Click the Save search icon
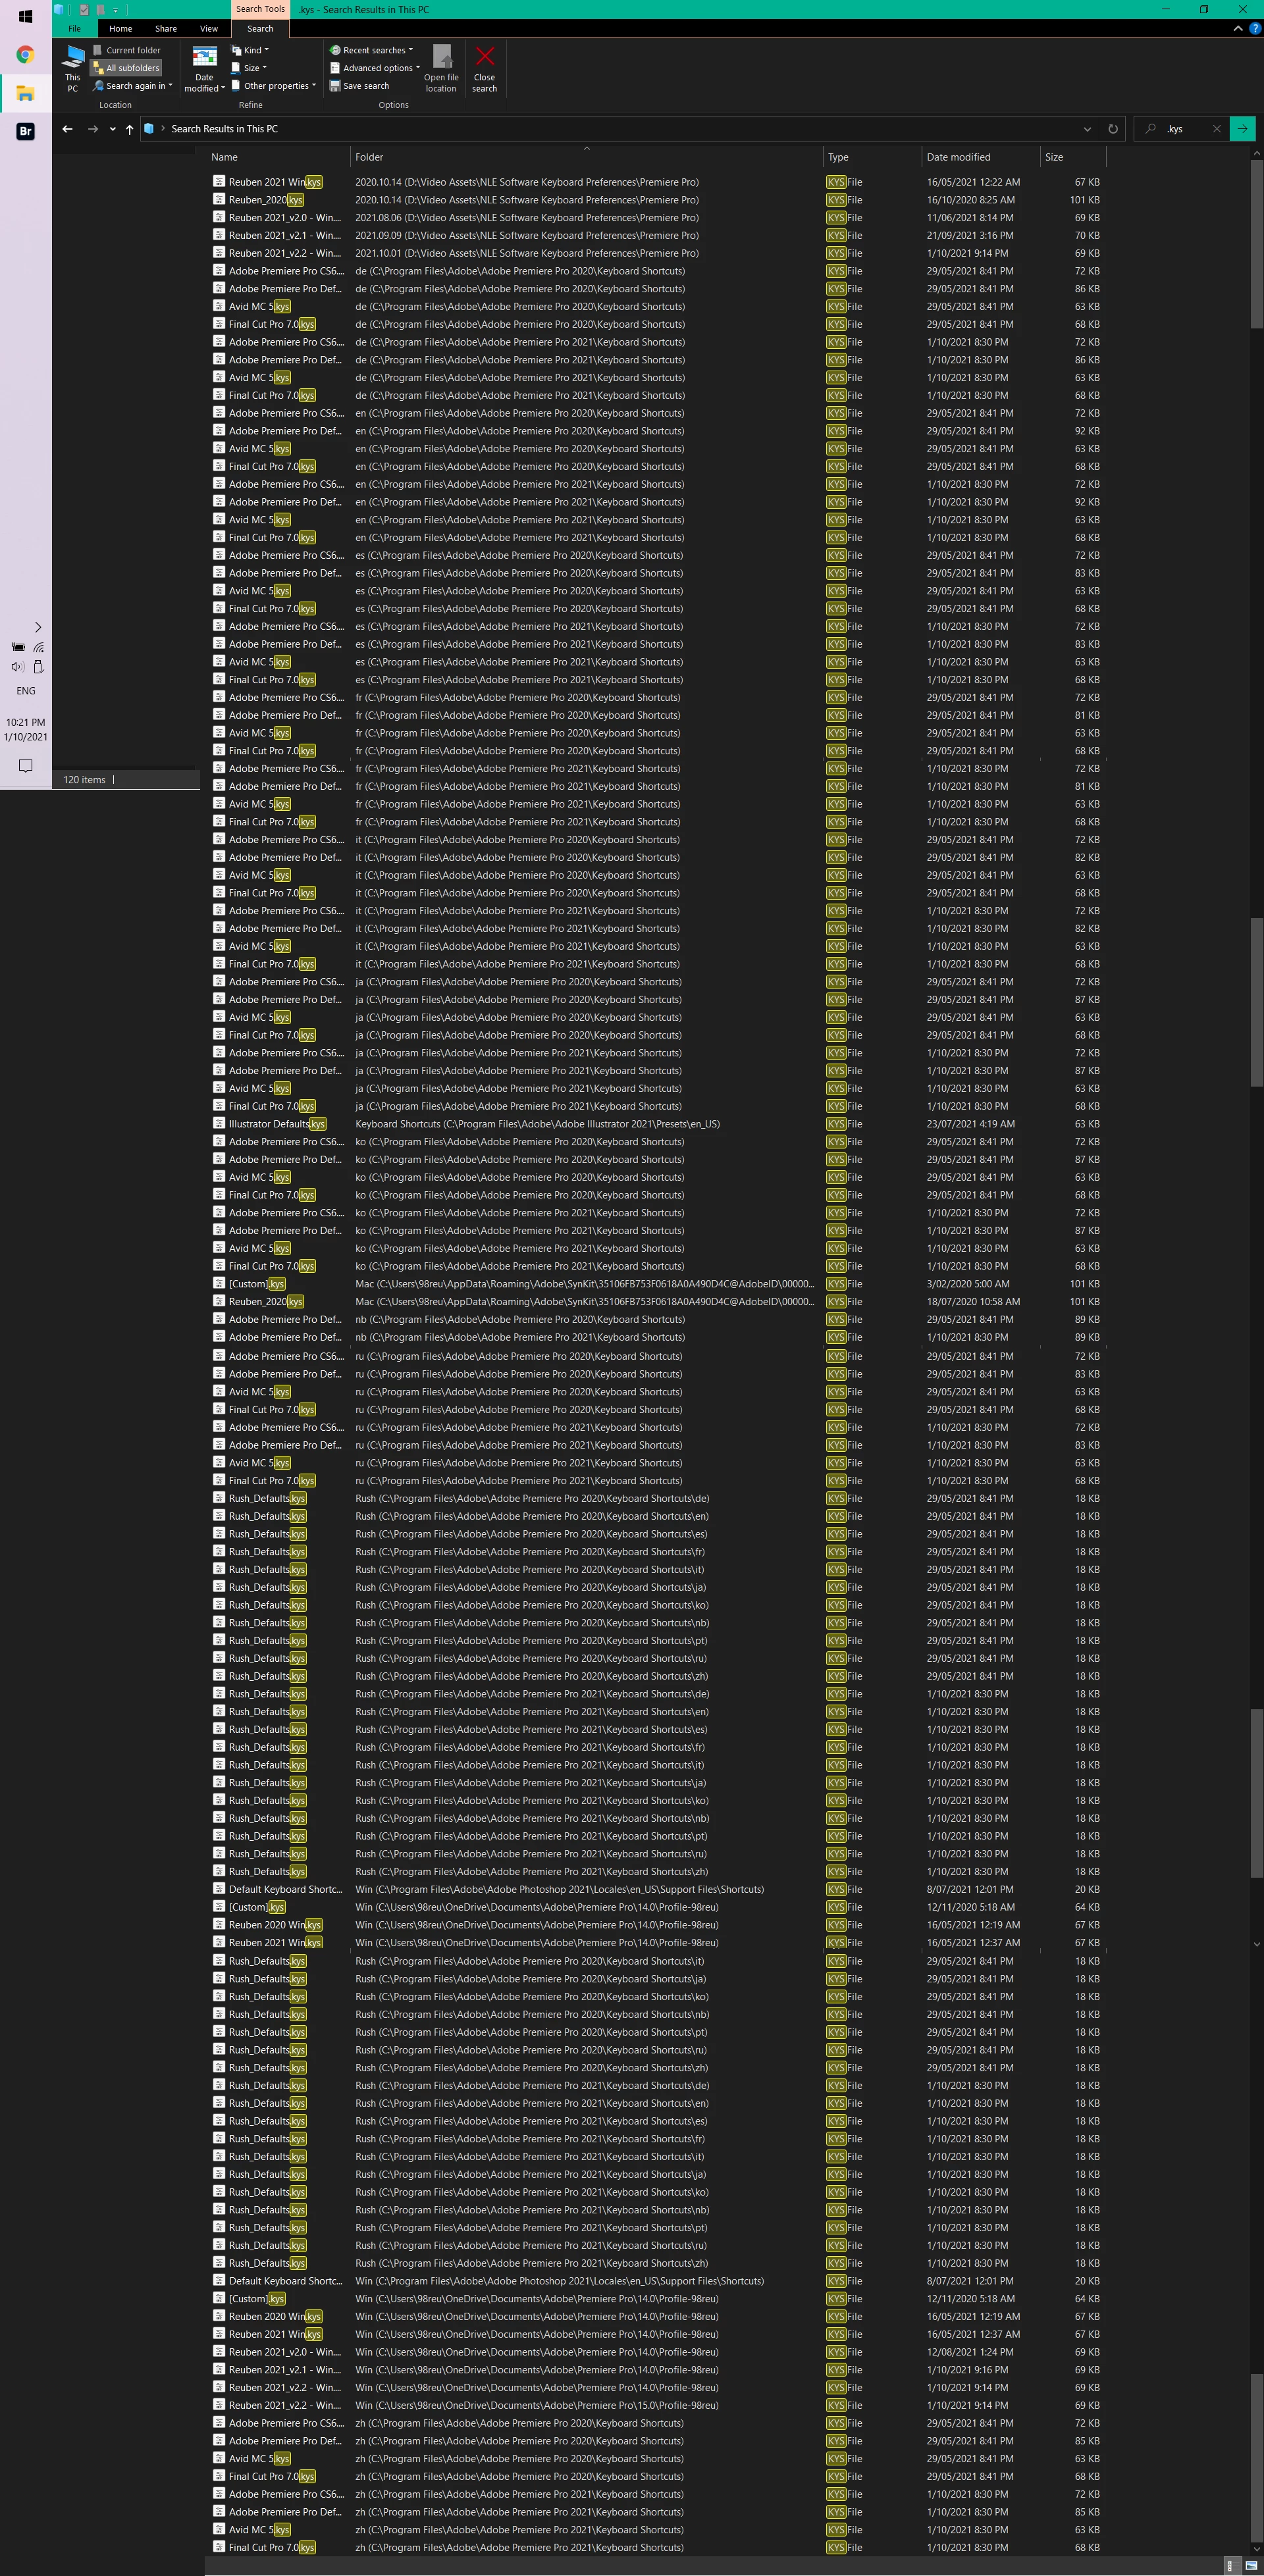 [x=335, y=86]
